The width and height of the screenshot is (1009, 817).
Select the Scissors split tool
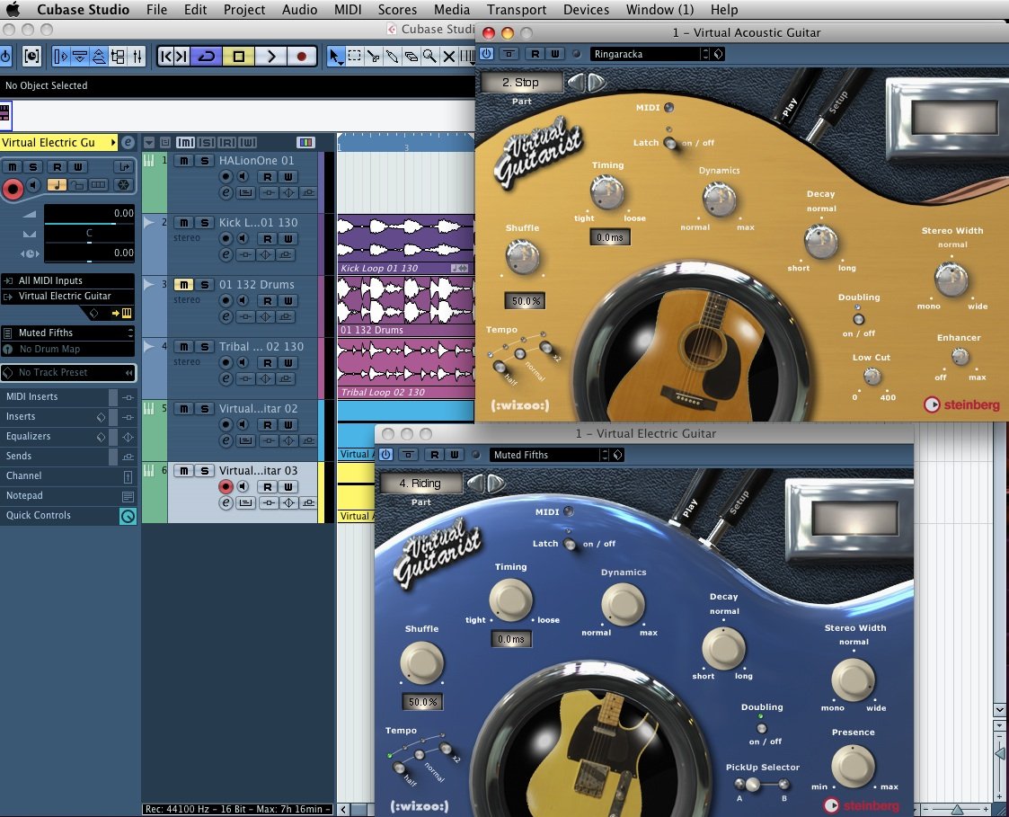coord(373,57)
